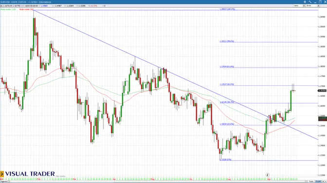327x183 pixels.
Task: Click the Trade button at bottom right
Action: point(311,182)
